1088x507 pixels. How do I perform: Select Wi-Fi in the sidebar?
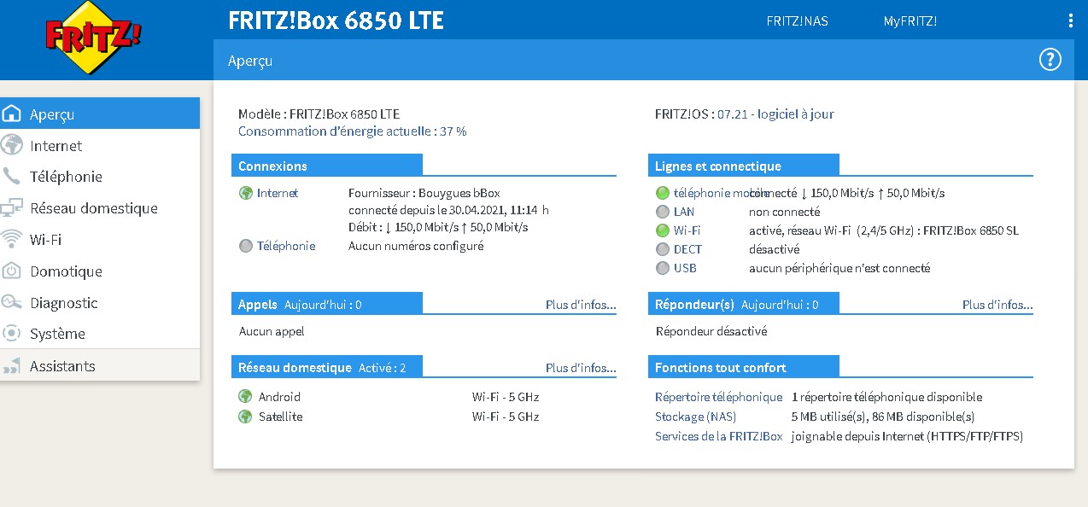(100, 240)
